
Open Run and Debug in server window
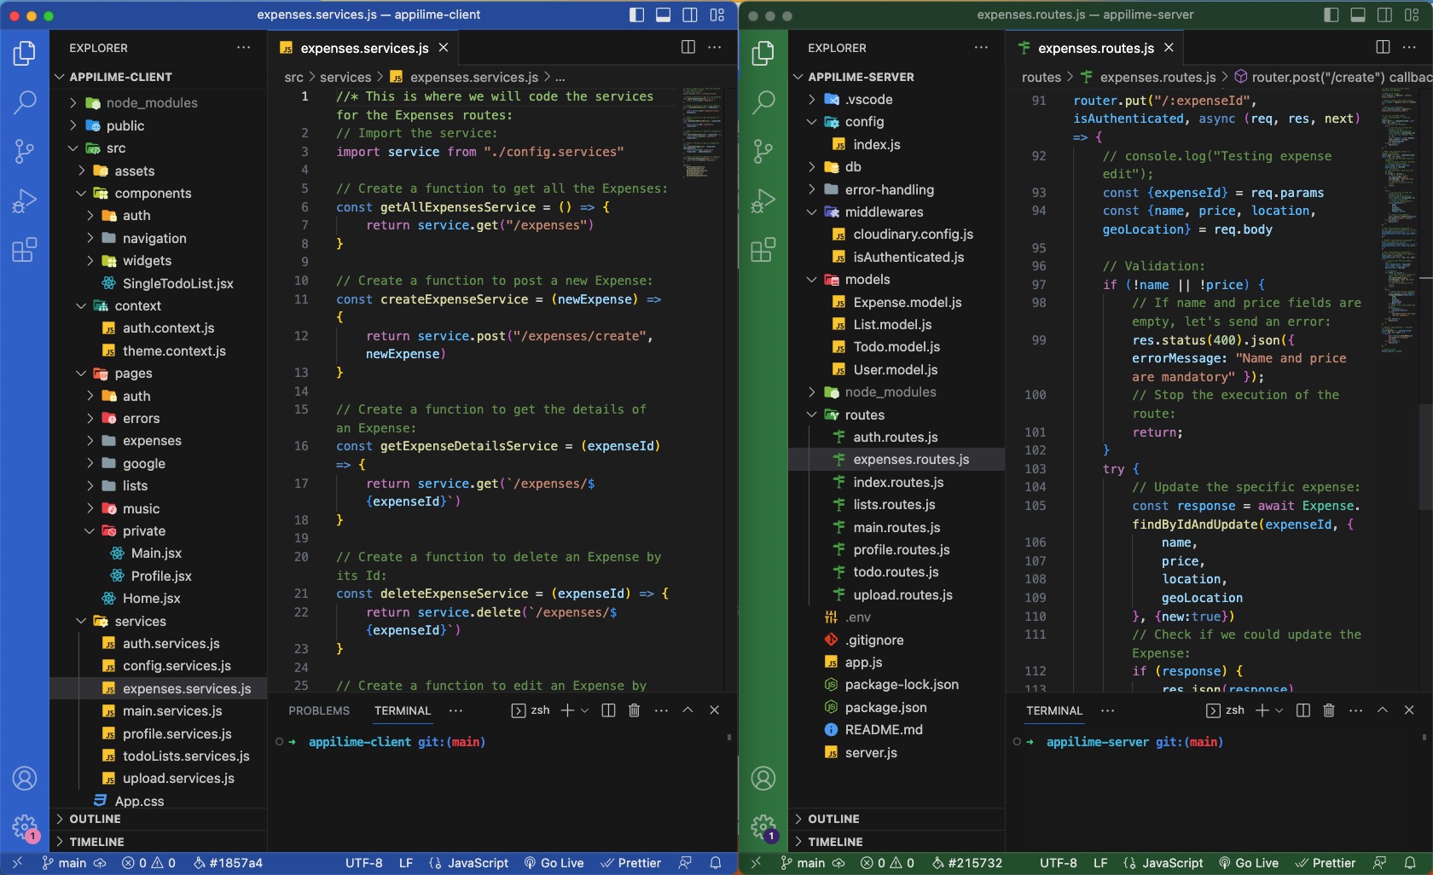point(763,201)
